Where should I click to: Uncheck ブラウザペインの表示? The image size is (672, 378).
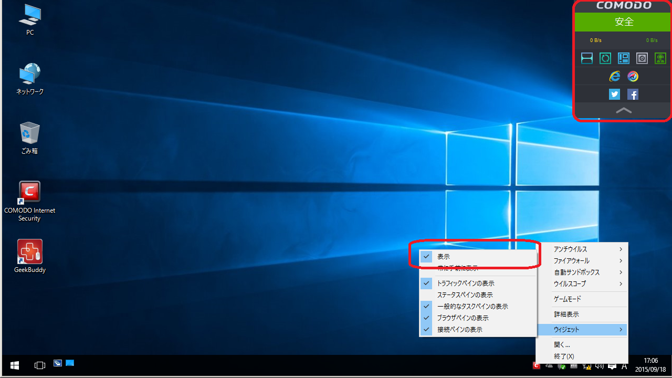pyautogui.click(x=478, y=318)
